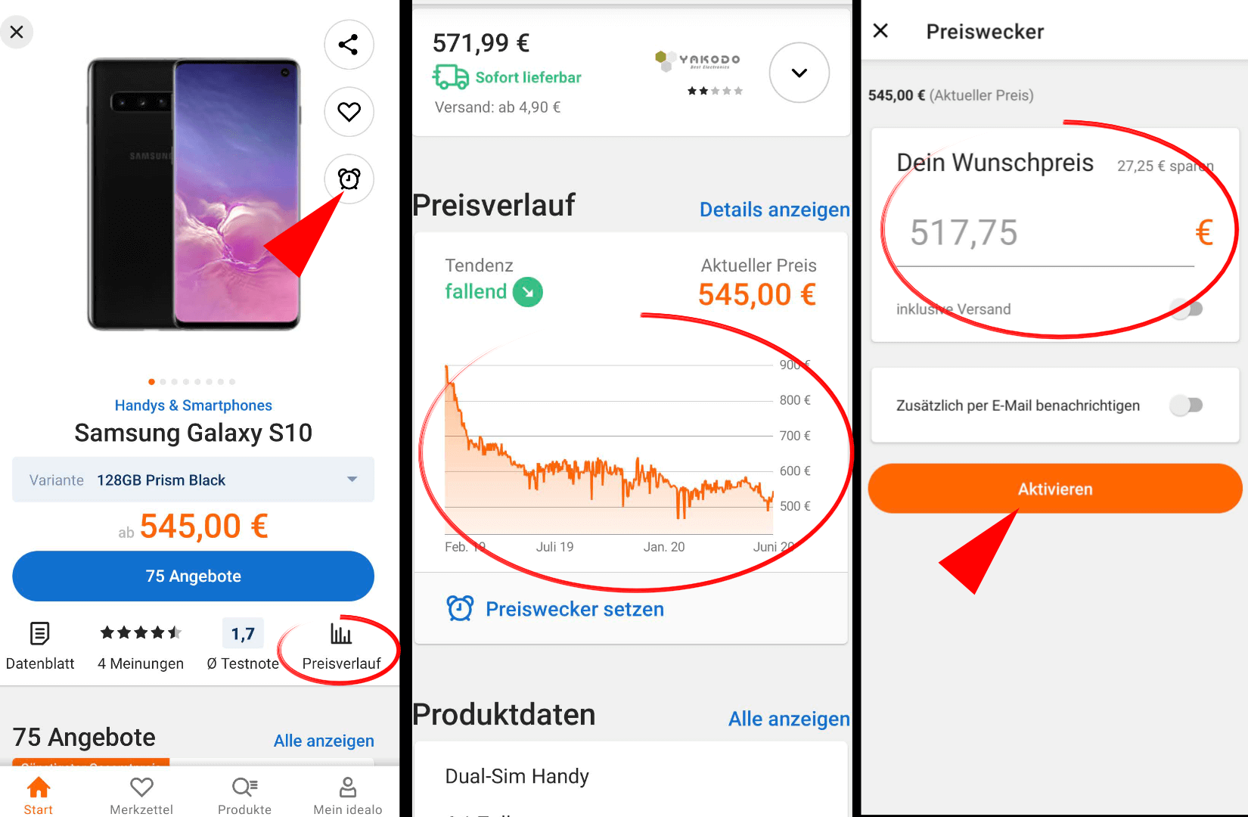Screen dimensions: 1248x817
Task: Enable Zusätzlich per E-Mail benachrichtigen switch
Action: [x=1186, y=405]
